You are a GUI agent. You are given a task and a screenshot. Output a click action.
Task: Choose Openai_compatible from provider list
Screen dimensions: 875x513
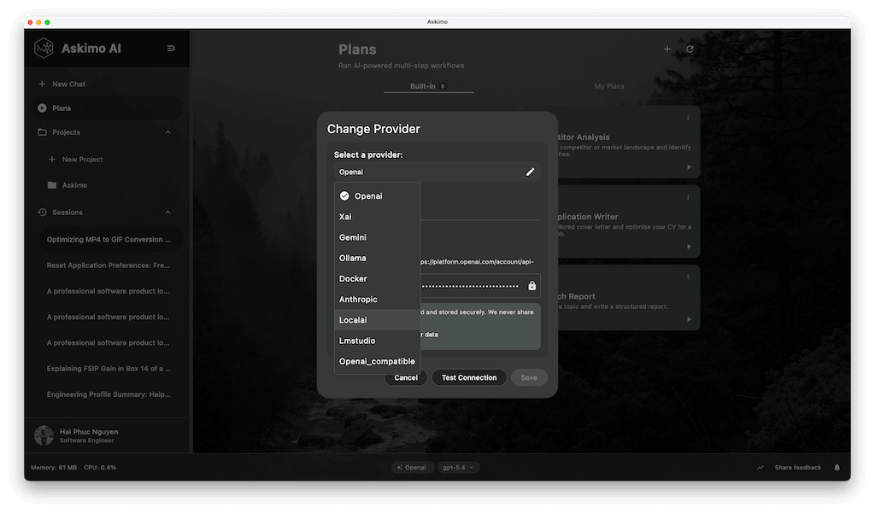coord(377,361)
